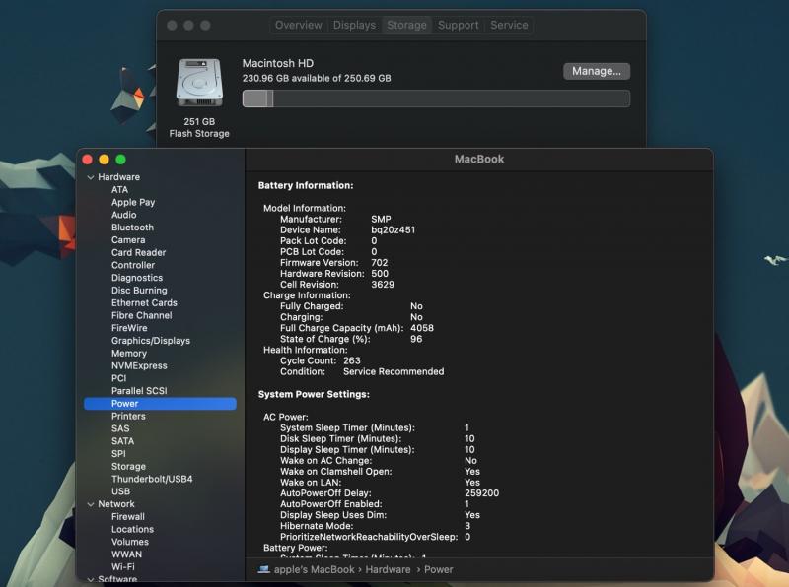The image size is (789, 587).
Task: Click the Manufacturer value SMP
Action: (x=381, y=219)
